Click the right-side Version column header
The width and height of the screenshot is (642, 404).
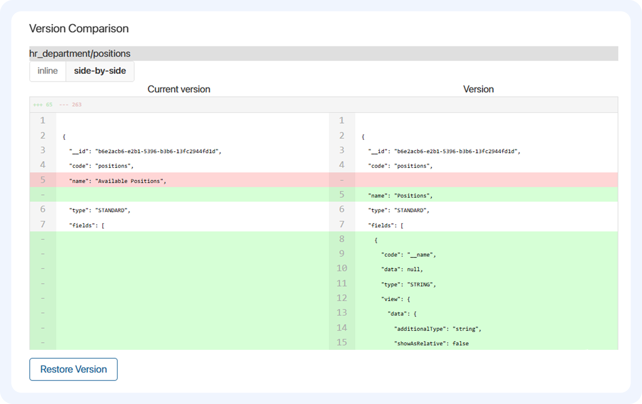pos(478,89)
